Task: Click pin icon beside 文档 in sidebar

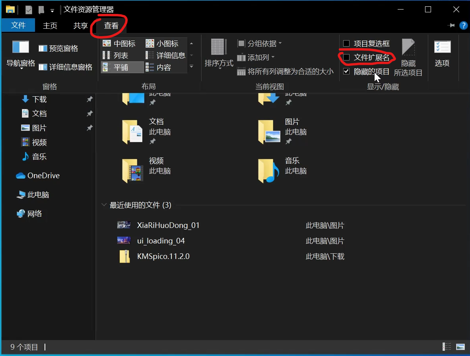Action: (x=89, y=114)
